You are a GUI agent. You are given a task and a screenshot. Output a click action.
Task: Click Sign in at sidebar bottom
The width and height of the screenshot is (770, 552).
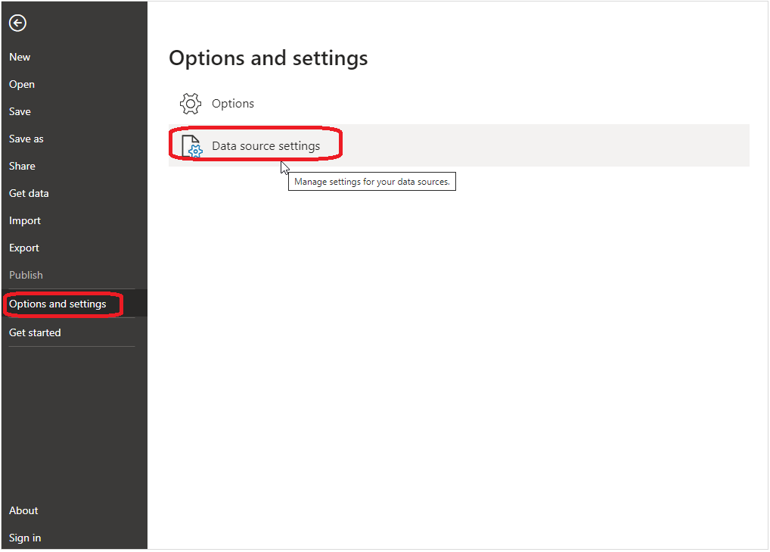click(25, 538)
